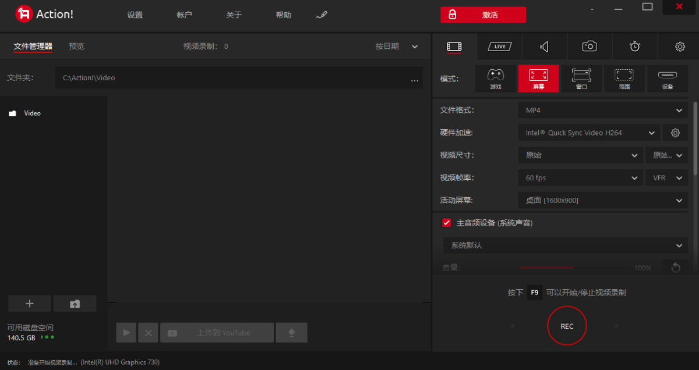The width and height of the screenshot is (699, 370).
Task: Open hardware acceleration gear settings
Action: [675, 133]
